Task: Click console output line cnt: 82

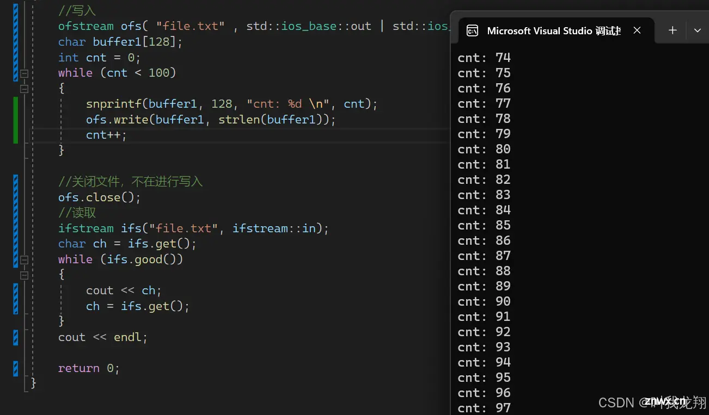Action: pyautogui.click(x=484, y=179)
